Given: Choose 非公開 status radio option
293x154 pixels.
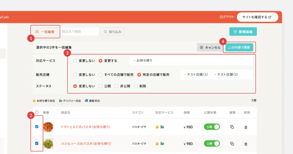Looking at the screenshot, I should 116,86.
